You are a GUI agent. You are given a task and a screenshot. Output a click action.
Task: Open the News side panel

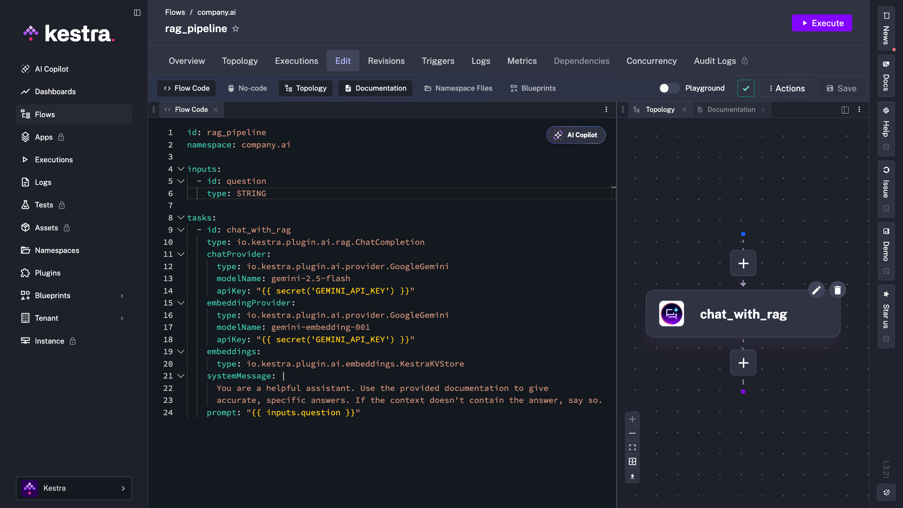886,29
